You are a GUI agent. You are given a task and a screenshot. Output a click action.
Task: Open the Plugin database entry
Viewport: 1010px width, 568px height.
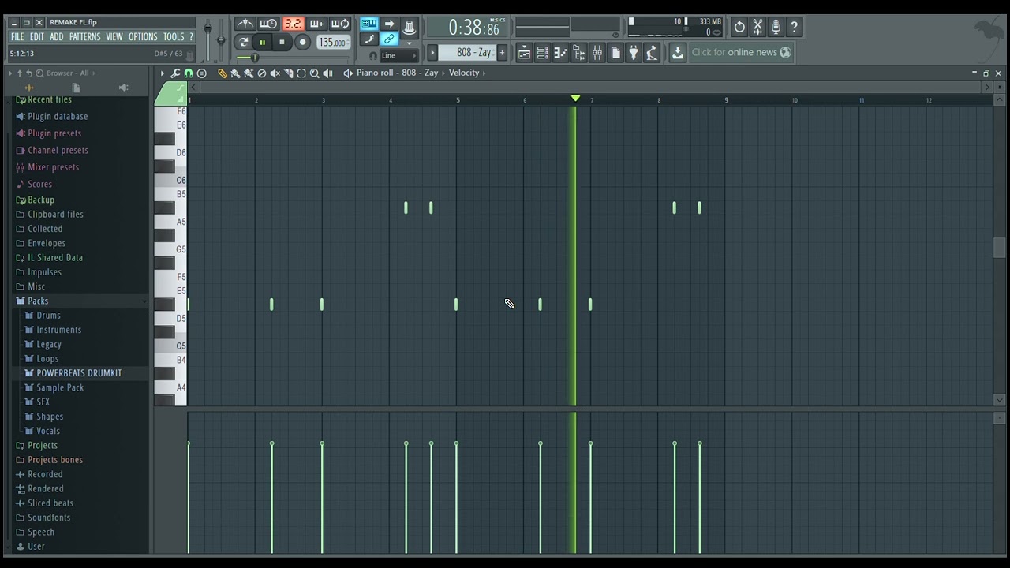point(57,116)
